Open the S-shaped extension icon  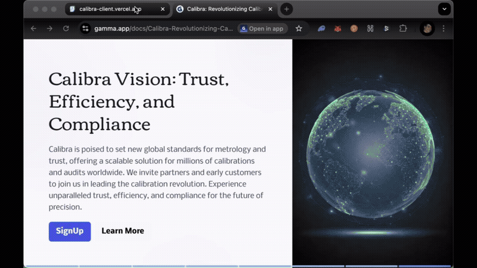(386, 29)
